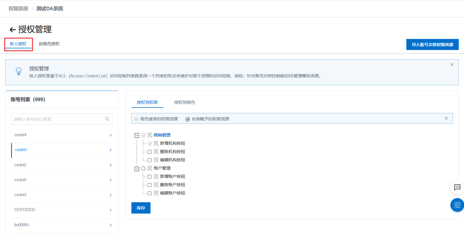The image size is (464, 234).
Task: Check the 编辑机构按钮 checkbox
Action: point(149,160)
